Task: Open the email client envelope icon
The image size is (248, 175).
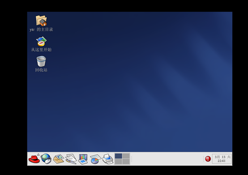Action: (x=59, y=159)
